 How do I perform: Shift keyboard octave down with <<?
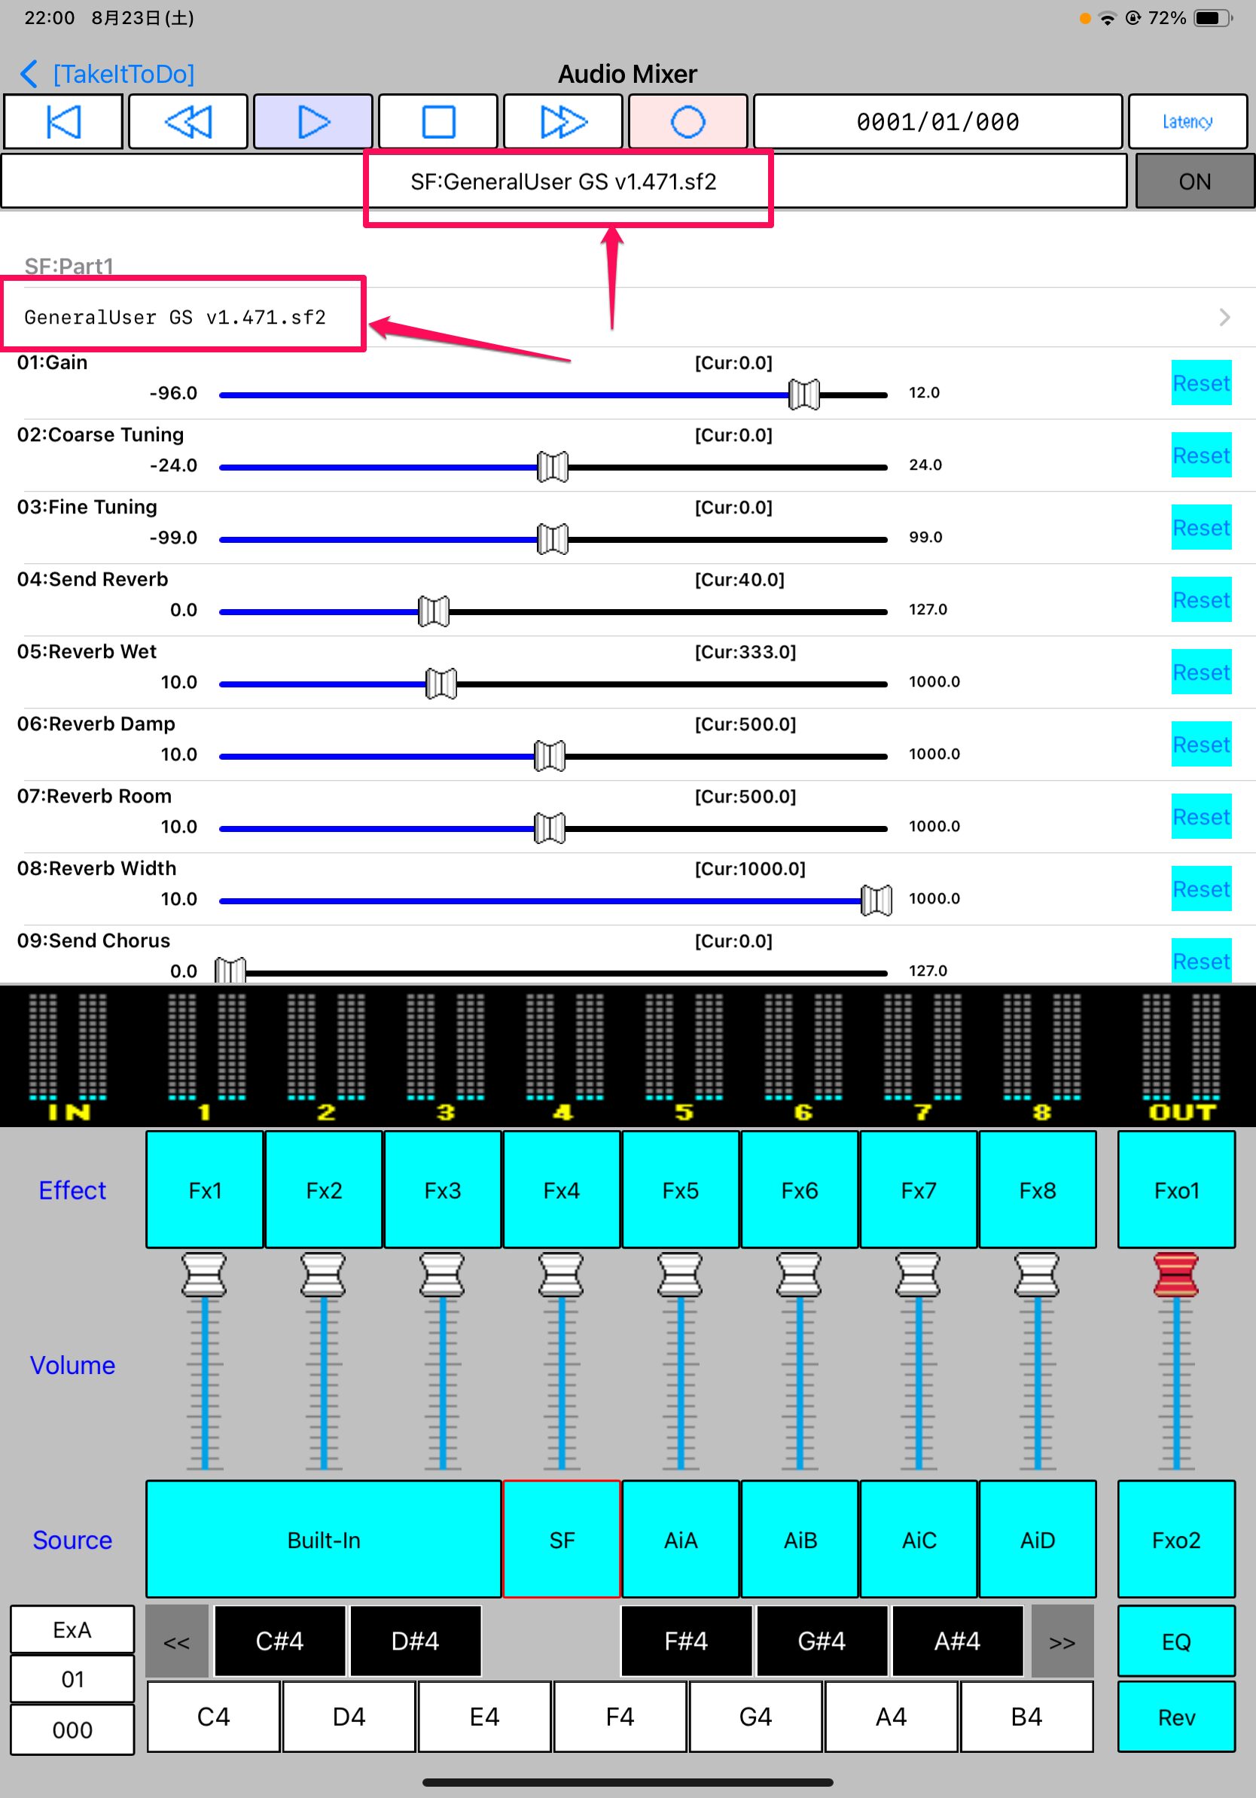(x=177, y=1641)
